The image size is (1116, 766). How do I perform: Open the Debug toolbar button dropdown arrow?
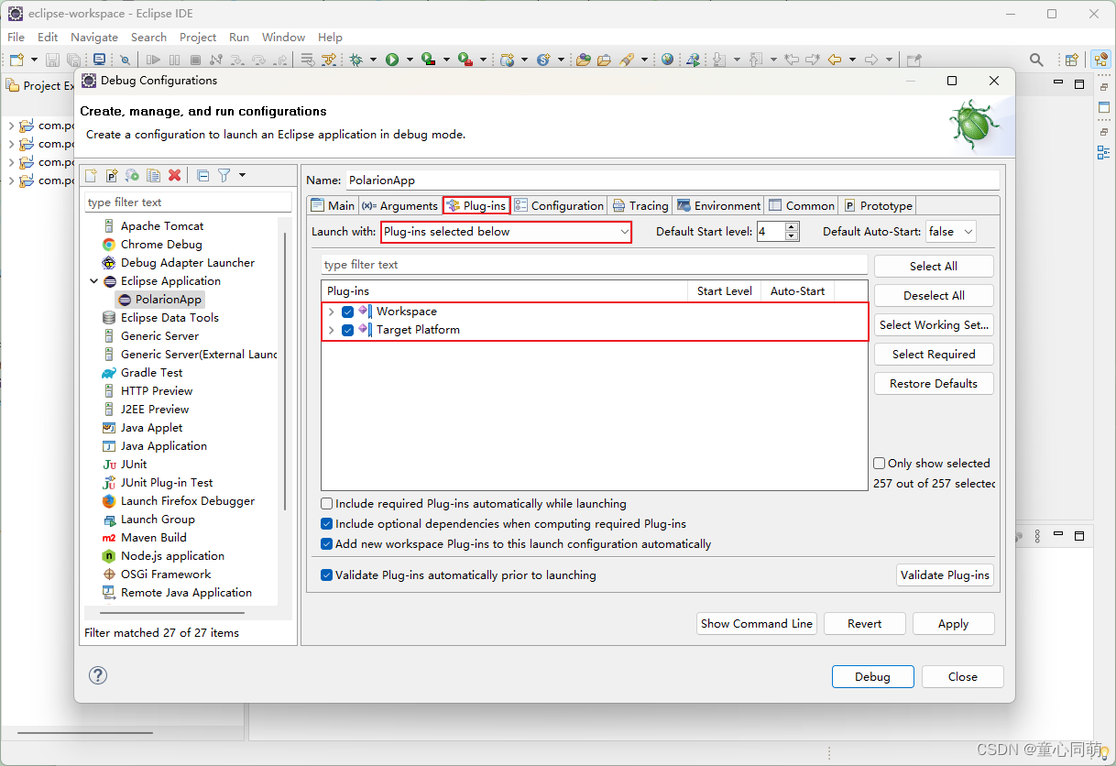(x=373, y=61)
